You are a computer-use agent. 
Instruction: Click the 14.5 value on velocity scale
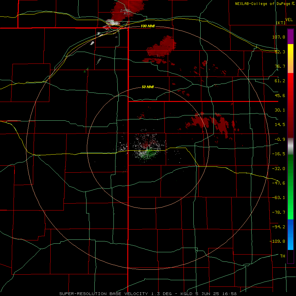(x=280, y=125)
